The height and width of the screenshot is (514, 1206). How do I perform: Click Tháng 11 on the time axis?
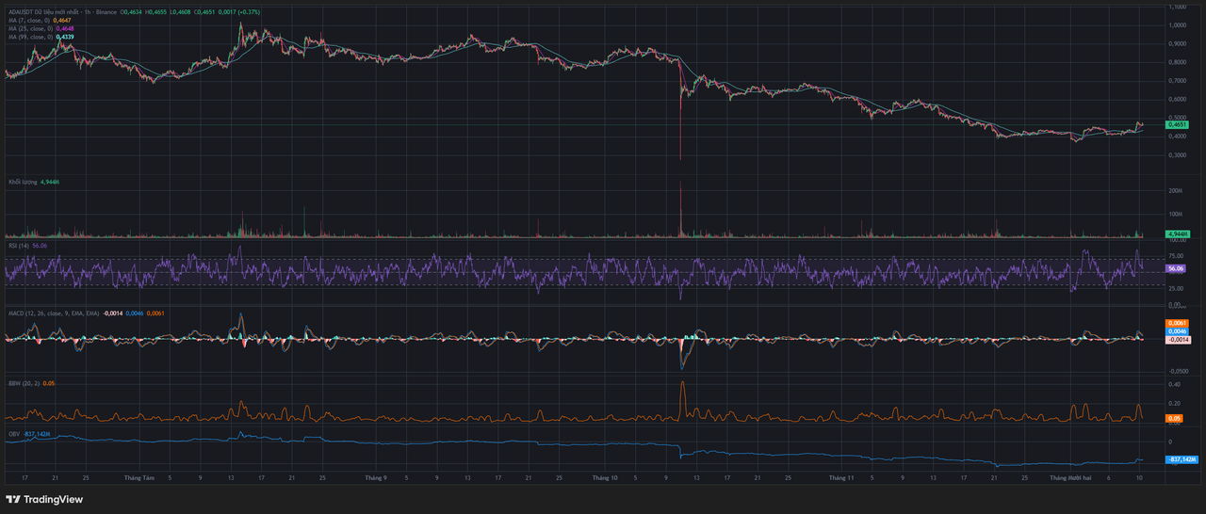[840, 478]
